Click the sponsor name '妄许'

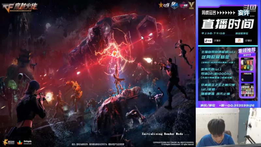[243, 13]
